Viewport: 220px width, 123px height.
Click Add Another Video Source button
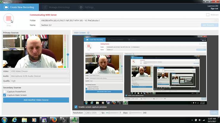click(x=36, y=100)
